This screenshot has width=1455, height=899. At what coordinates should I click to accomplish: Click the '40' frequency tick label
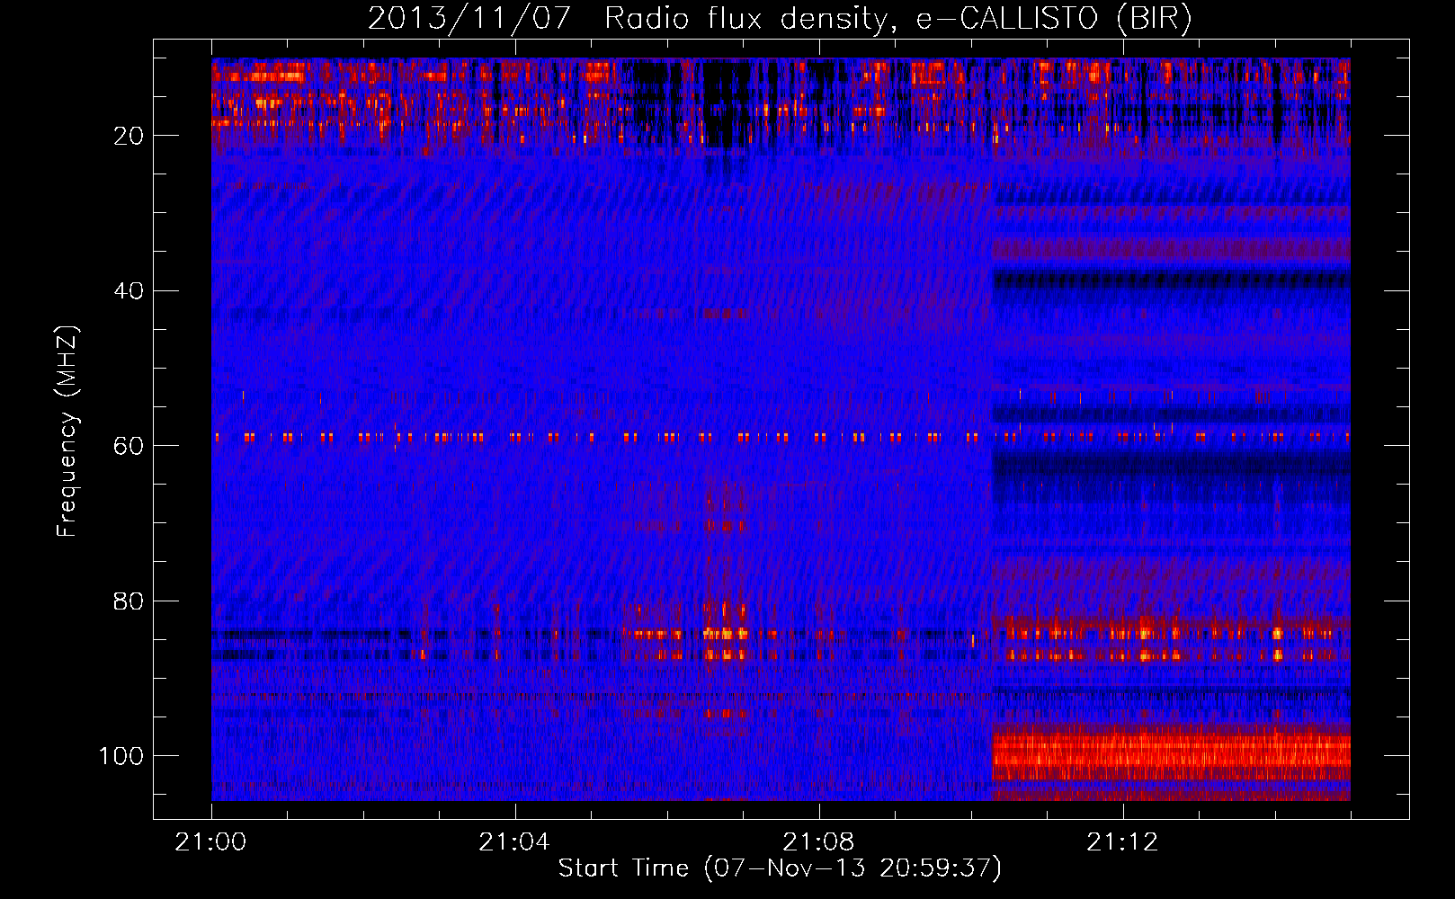129,291
